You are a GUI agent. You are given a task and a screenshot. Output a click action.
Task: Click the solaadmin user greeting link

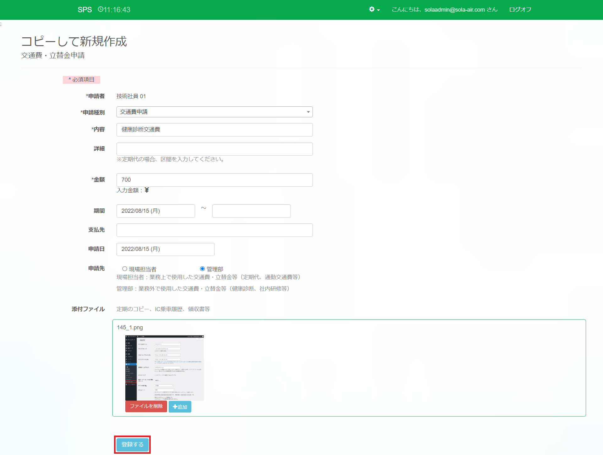point(444,10)
